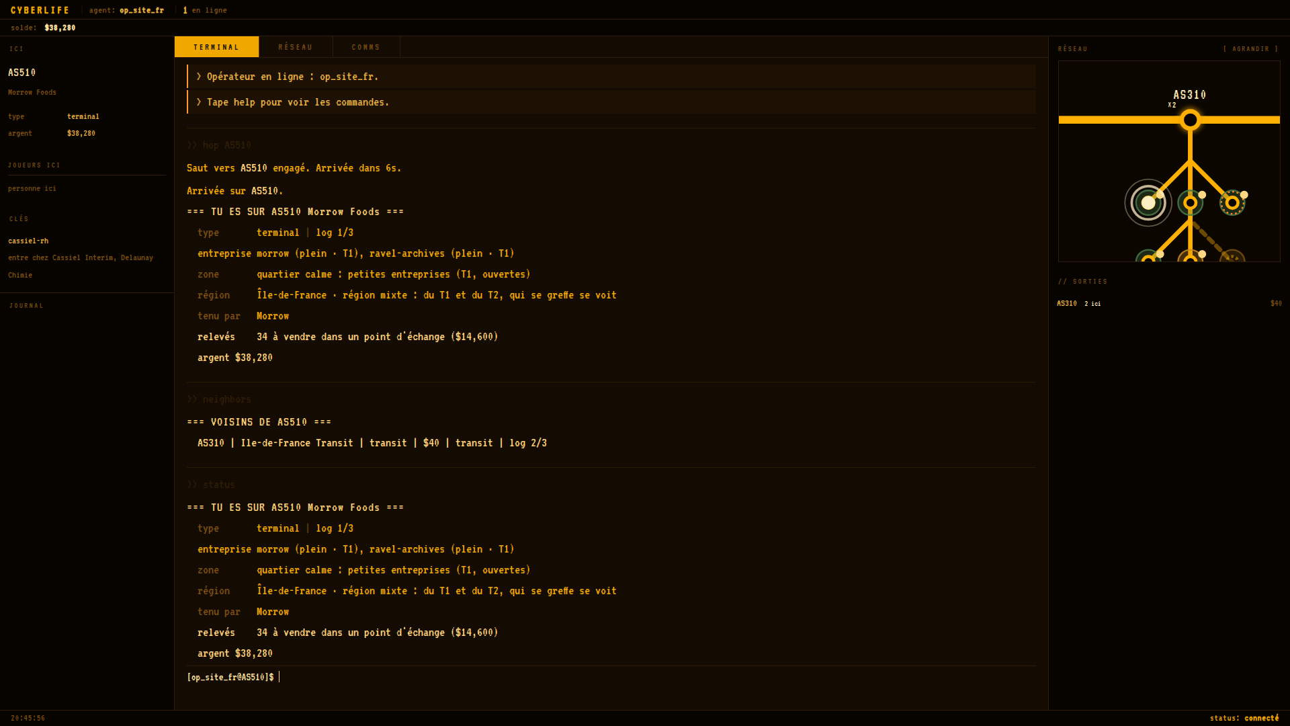Click the type 'terminal' value in left panel
1290x726 pixels.
pos(83,116)
